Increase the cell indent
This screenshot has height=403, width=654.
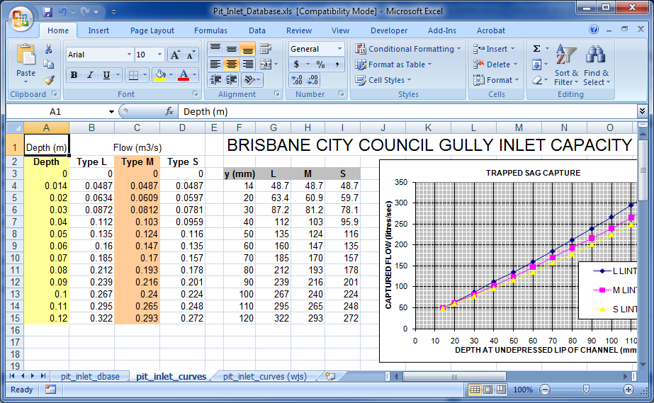pos(232,79)
